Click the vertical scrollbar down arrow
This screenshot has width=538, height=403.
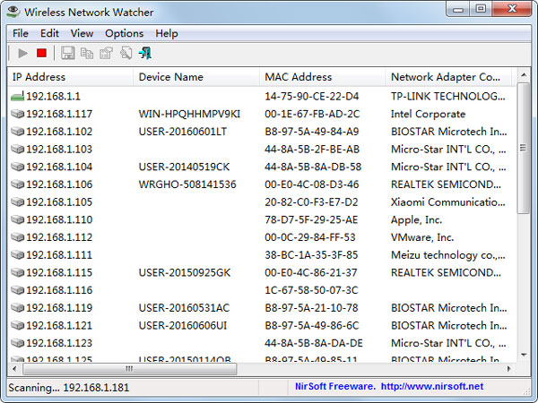(x=524, y=355)
